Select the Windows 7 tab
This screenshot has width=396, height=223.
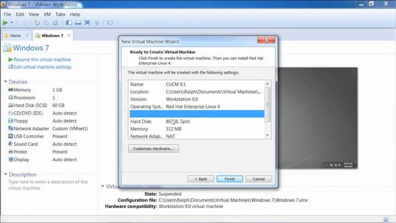(x=53, y=36)
